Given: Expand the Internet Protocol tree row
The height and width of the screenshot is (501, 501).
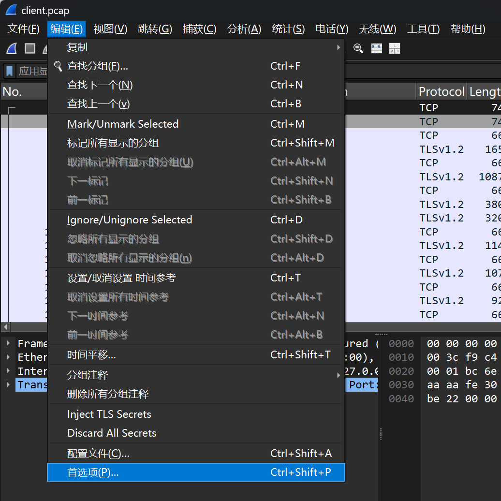Looking at the screenshot, I should click(x=8, y=371).
